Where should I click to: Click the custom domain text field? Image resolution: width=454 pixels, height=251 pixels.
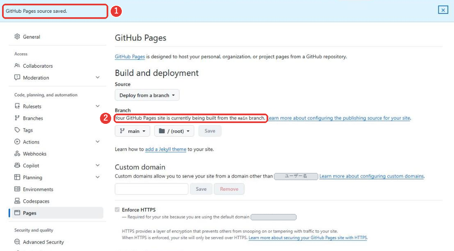[x=151, y=189]
